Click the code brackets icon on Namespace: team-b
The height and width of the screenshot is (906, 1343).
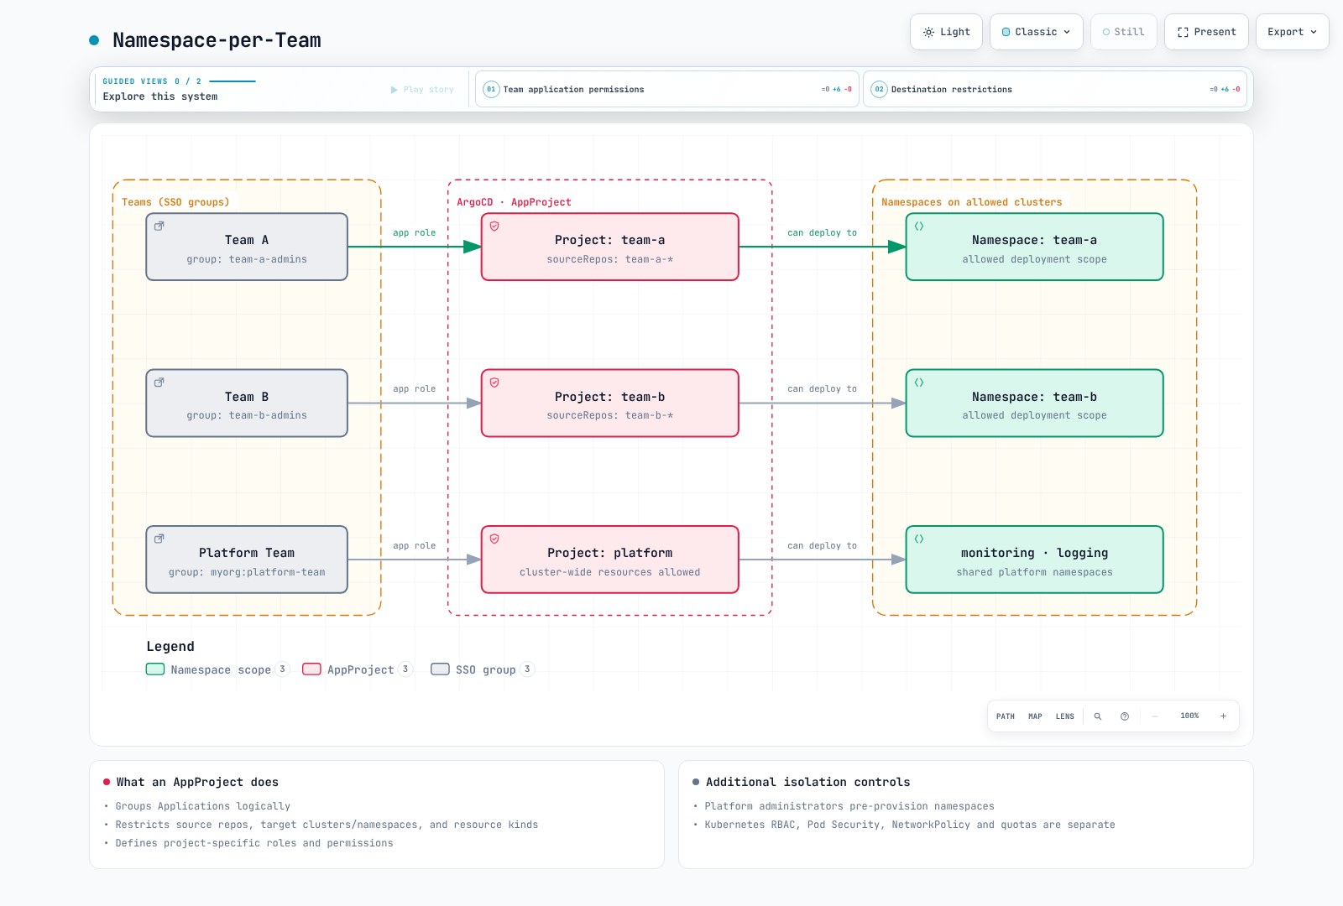[x=919, y=383]
